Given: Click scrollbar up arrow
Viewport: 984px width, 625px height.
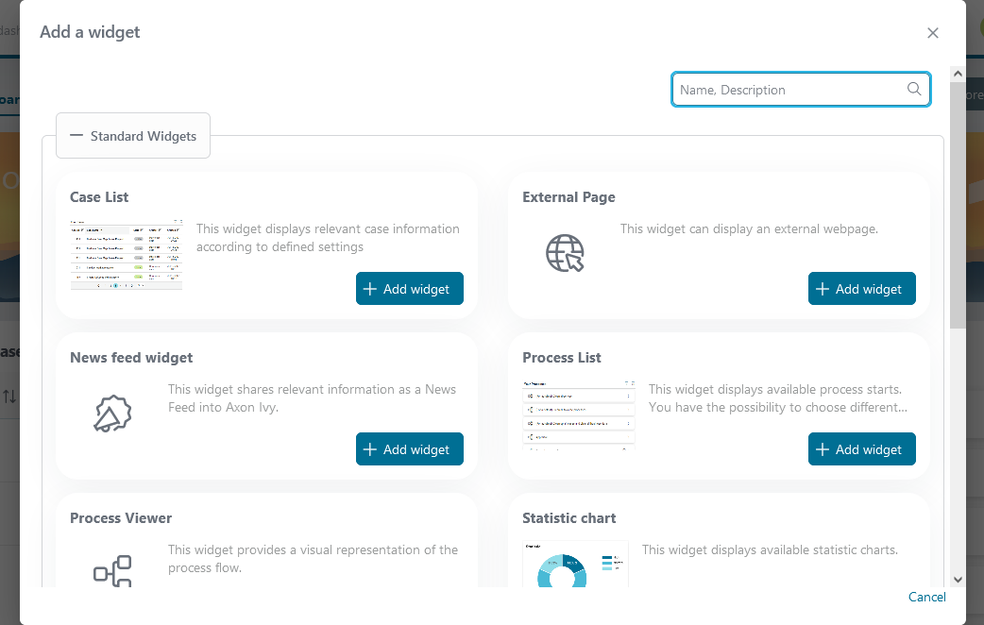Looking at the screenshot, I should click(x=957, y=74).
